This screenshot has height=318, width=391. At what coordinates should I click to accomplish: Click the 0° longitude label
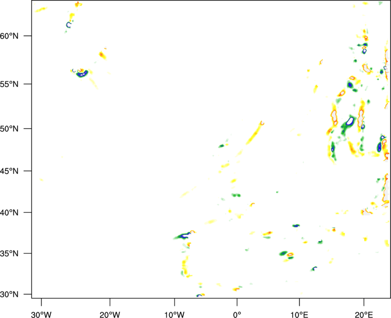[237, 315]
